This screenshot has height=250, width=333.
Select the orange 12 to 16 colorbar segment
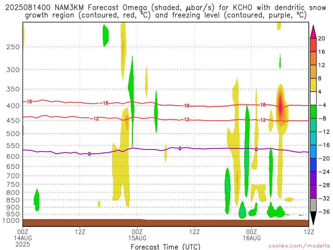313,59
